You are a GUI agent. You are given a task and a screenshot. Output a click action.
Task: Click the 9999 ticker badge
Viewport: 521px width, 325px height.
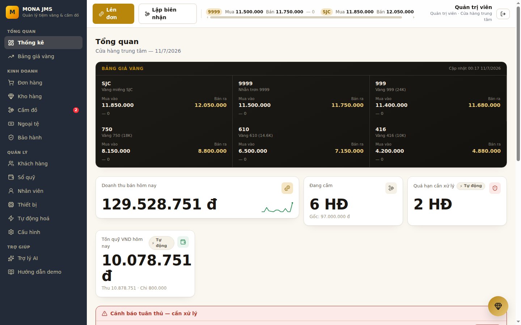coord(214,12)
